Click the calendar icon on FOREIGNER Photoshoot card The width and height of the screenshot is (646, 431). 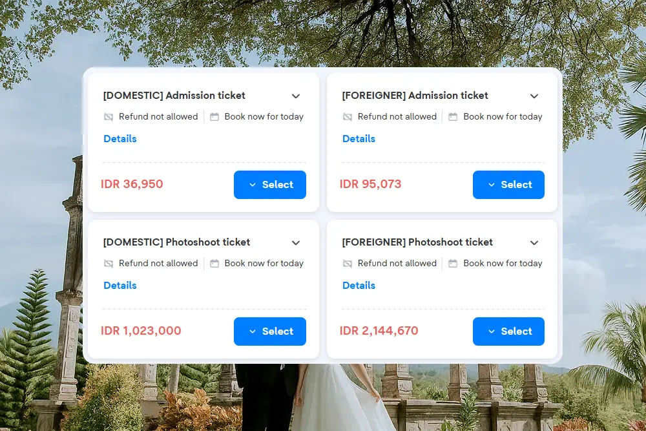point(452,264)
